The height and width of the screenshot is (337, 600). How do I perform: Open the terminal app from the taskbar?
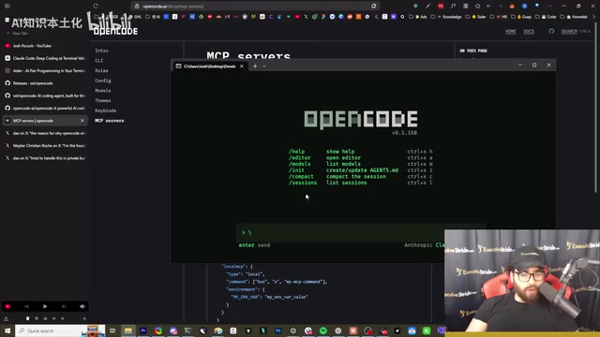[x=187, y=330]
